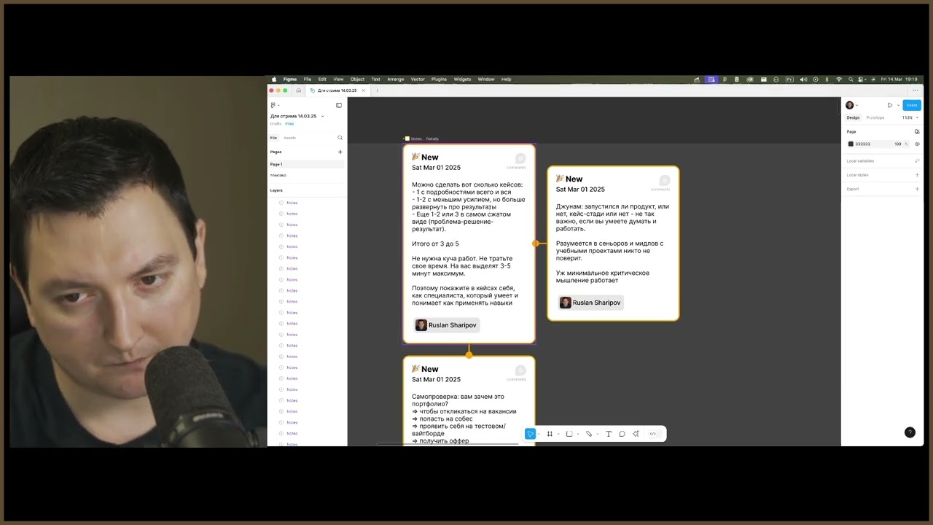Search layers with the magnifier icon
This screenshot has width=933, height=525.
[340, 138]
